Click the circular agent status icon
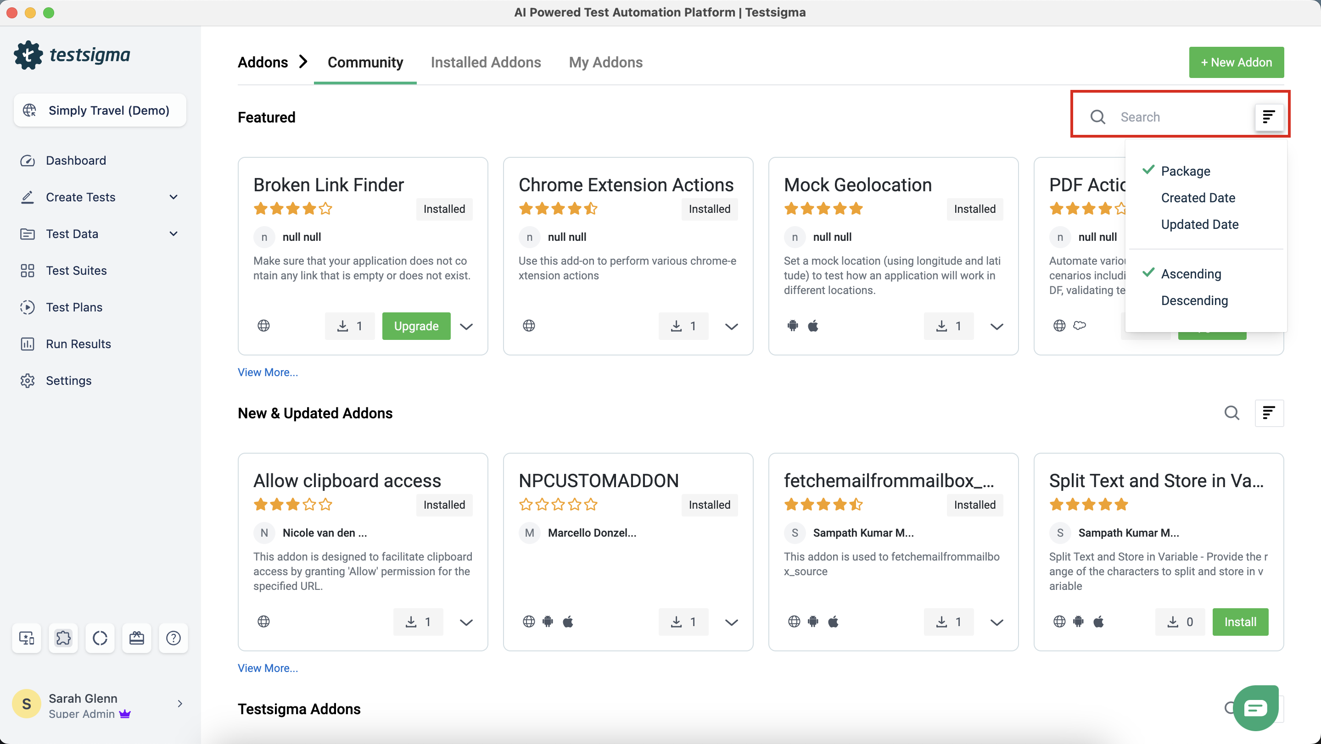 pyautogui.click(x=100, y=638)
